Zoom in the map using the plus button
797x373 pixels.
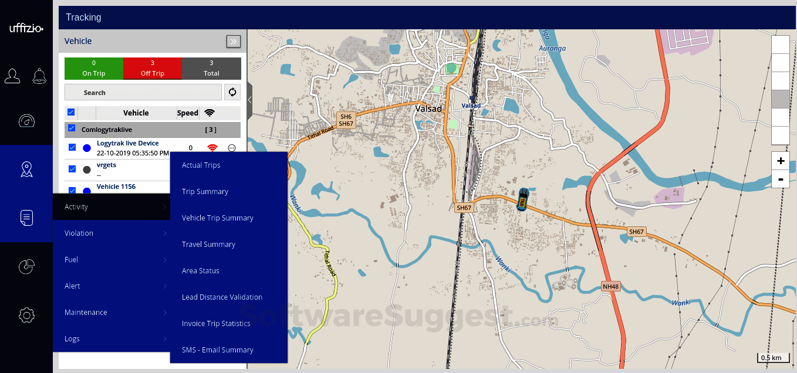pyautogui.click(x=781, y=160)
